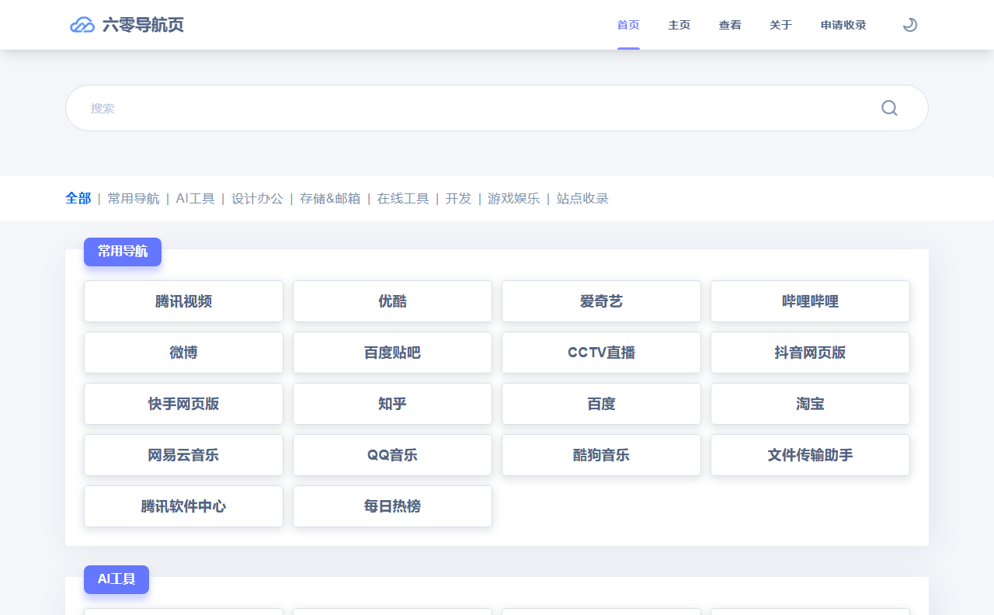994x615 pixels.
Task: Select the 在线工具 category filter
Action: (403, 198)
